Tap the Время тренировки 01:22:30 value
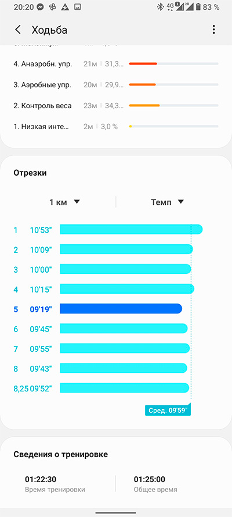 pyautogui.click(x=40, y=479)
